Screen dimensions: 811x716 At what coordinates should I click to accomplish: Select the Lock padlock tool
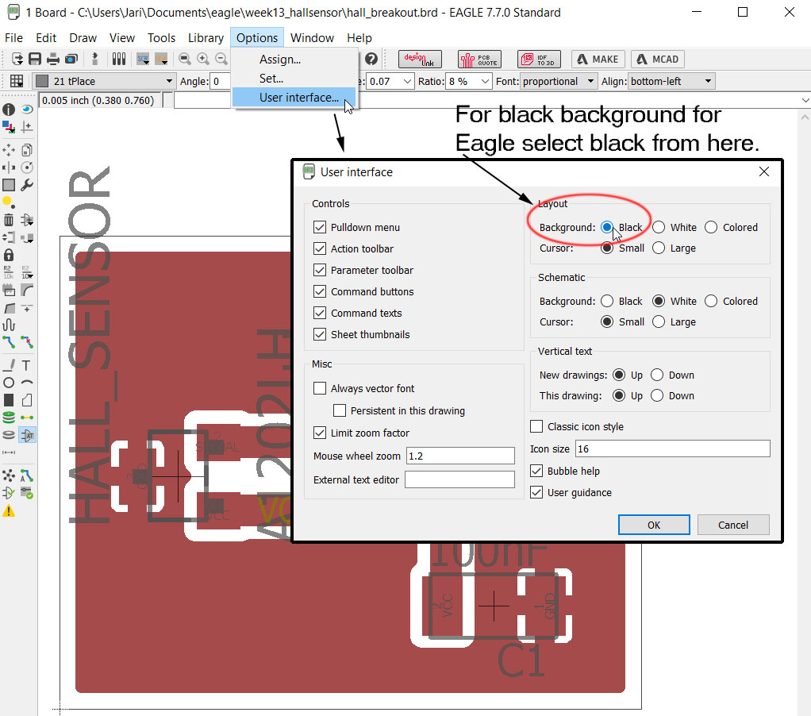point(9,255)
